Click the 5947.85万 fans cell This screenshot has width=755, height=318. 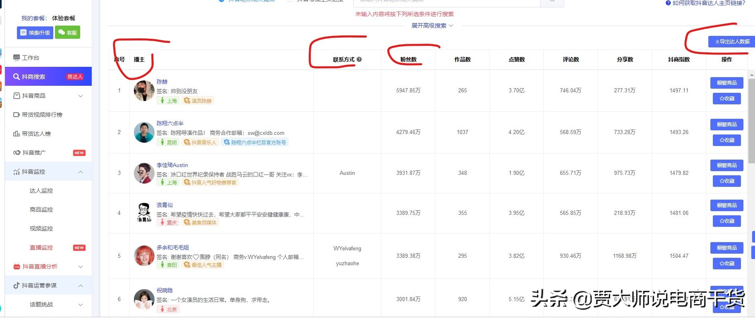coord(408,90)
